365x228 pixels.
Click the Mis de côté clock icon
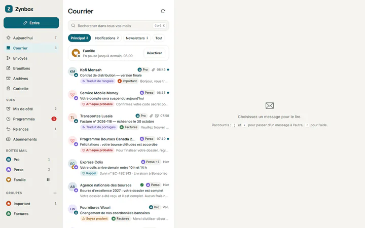click(9, 108)
